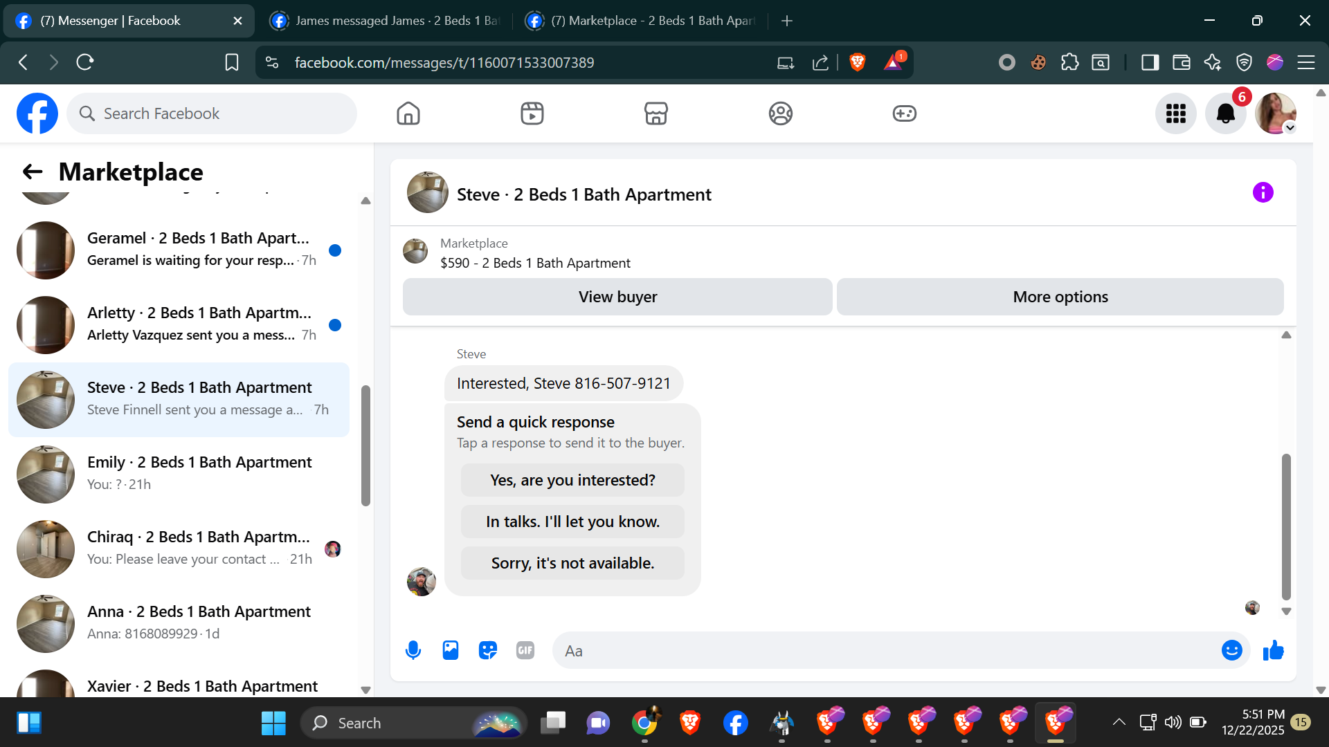1329x747 pixels.
Task: Go to Marketplace from the top navigation
Action: 656,113
